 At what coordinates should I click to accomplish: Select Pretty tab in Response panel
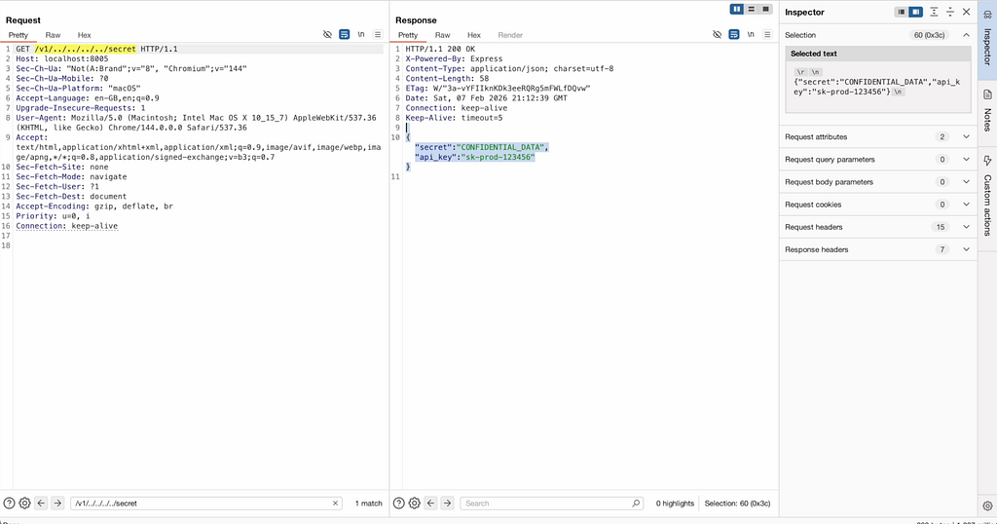point(408,35)
